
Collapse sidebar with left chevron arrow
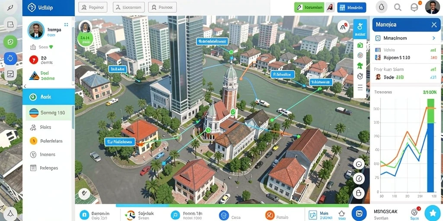25,86
